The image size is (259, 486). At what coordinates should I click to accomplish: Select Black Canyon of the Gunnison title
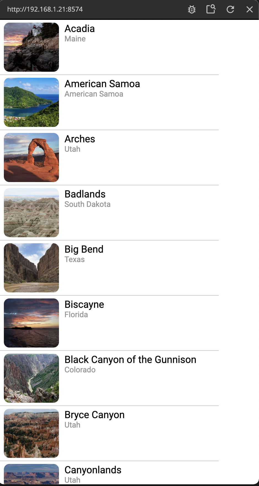click(130, 360)
